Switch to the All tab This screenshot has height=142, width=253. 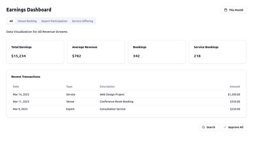11,21
